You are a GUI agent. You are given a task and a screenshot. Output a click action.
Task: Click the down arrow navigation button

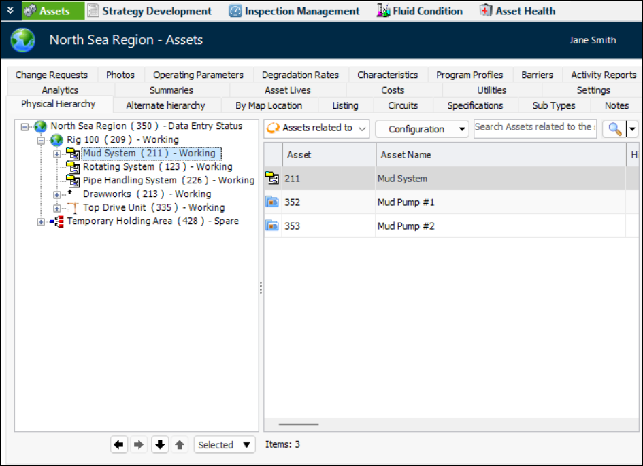(x=160, y=445)
